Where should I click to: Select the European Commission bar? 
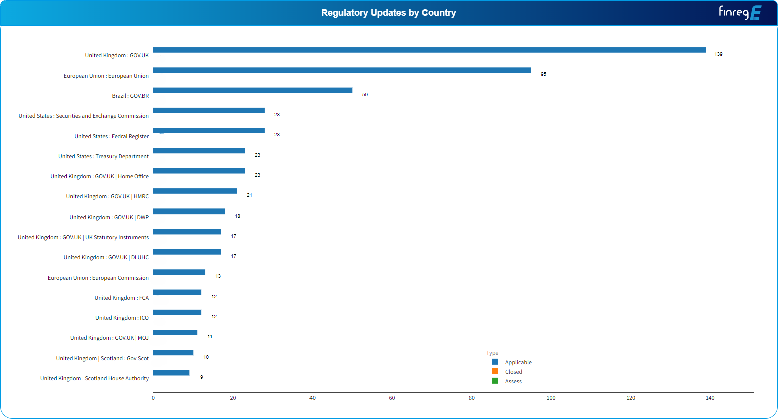pyautogui.click(x=179, y=272)
